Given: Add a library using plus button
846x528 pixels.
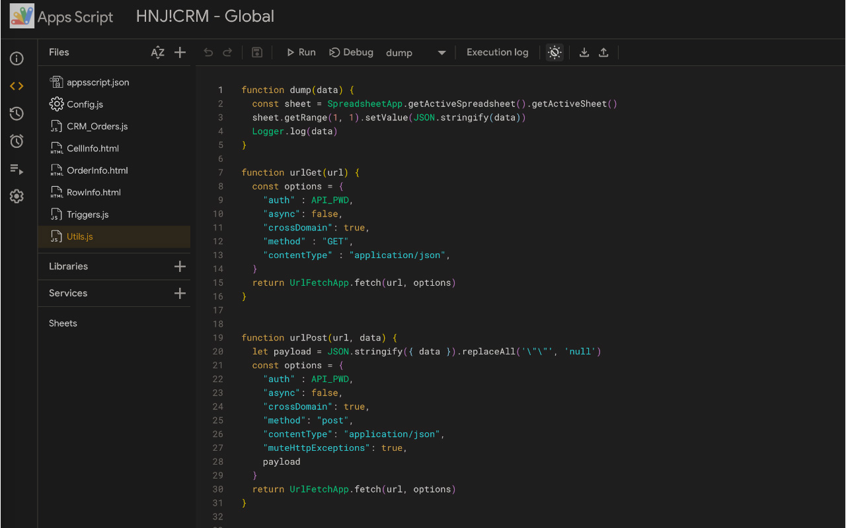Looking at the screenshot, I should click(x=180, y=267).
